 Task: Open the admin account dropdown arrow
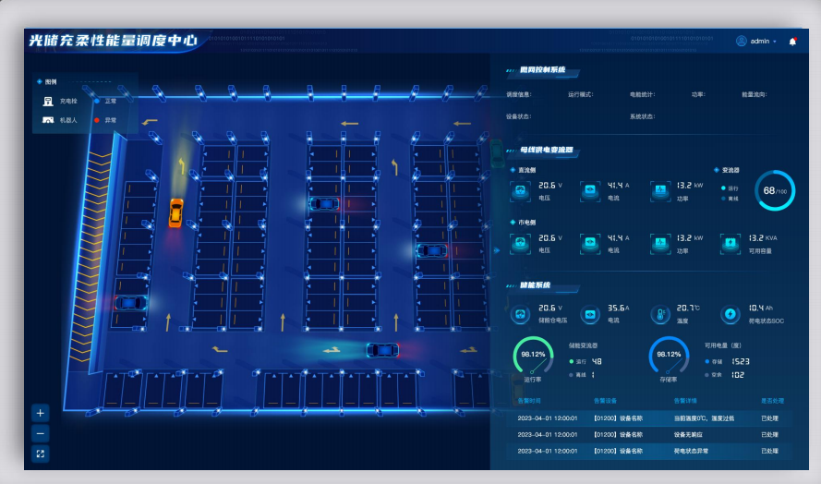pyautogui.click(x=775, y=42)
